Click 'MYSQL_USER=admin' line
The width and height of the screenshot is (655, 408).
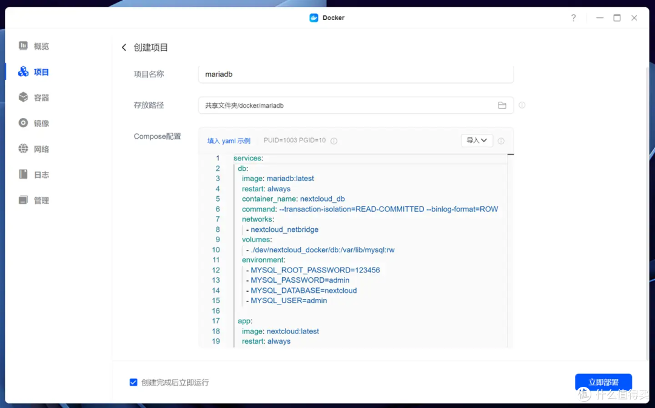pyautogui.click(x=286, y=300)
